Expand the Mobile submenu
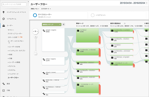This screenshot has height=97, width=149. (x=11, y=66)
